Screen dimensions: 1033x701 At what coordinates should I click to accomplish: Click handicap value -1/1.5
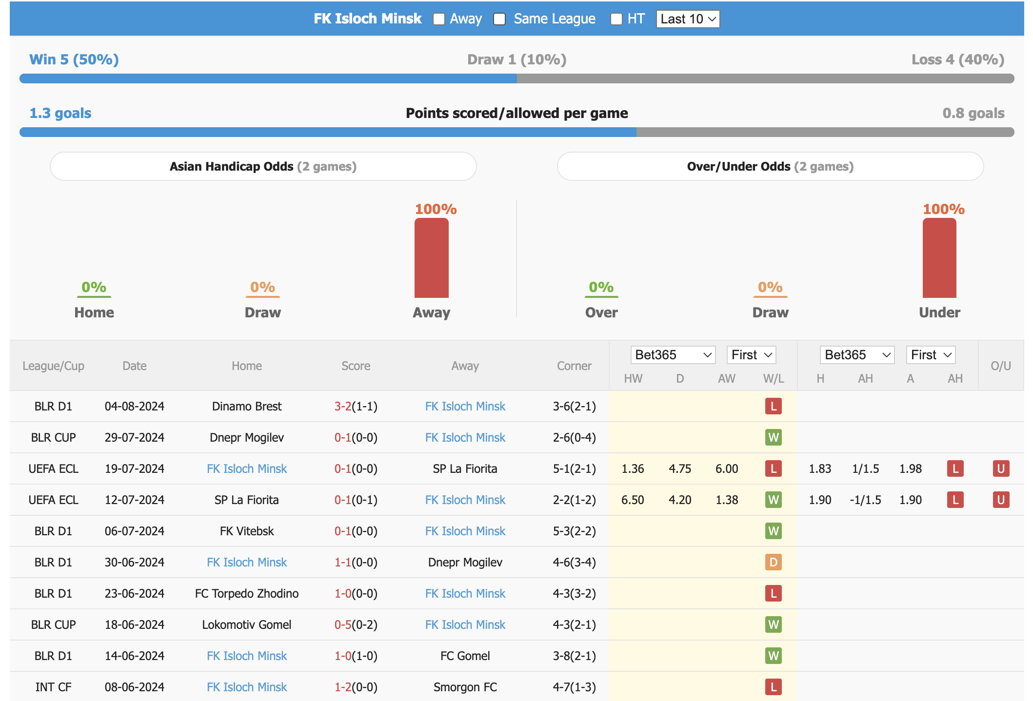pos(865,500)
